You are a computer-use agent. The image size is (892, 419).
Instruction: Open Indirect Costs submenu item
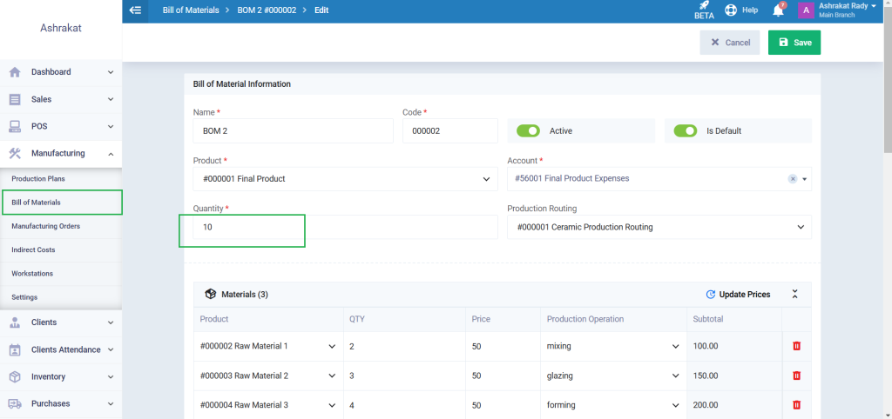point(33,249)
